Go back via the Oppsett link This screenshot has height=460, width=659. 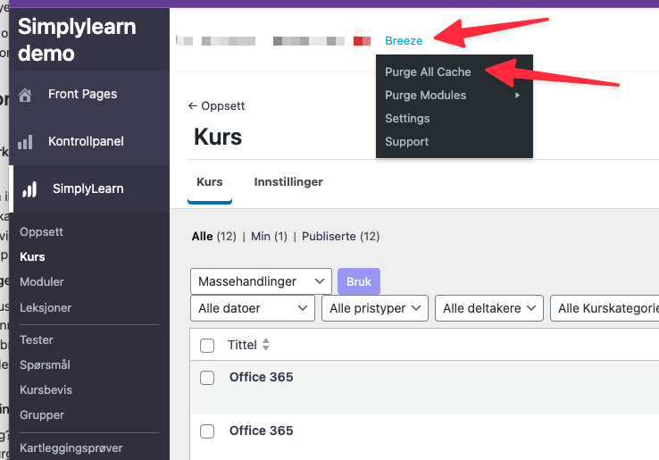[216, 105]
